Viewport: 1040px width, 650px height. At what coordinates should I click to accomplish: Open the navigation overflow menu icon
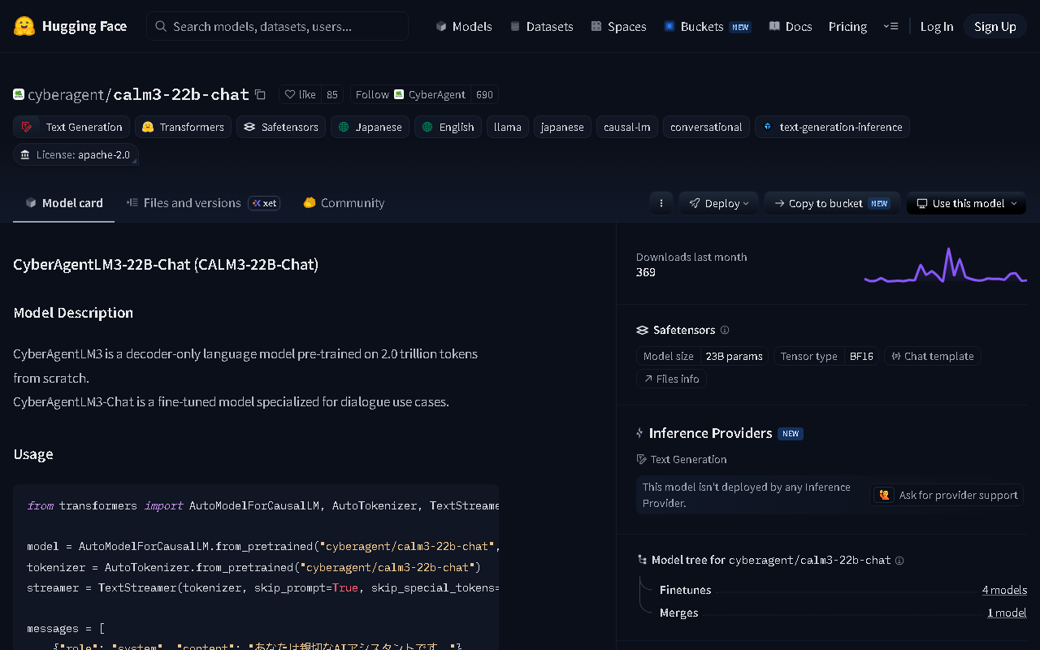click(x=890, y=26)
